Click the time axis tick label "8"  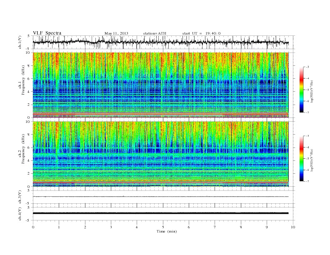[x=241, y=227]
